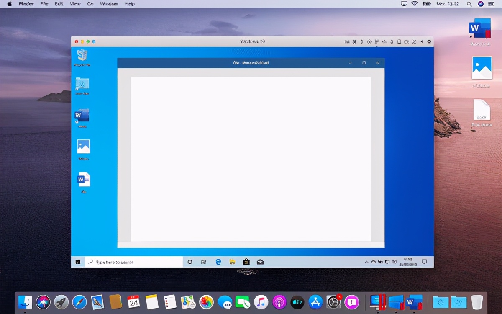Image resolution: width=502 pixels, height=314 pixels.
Task: Open the Action Center notifications icon
Action: click(x=424, y=262)
